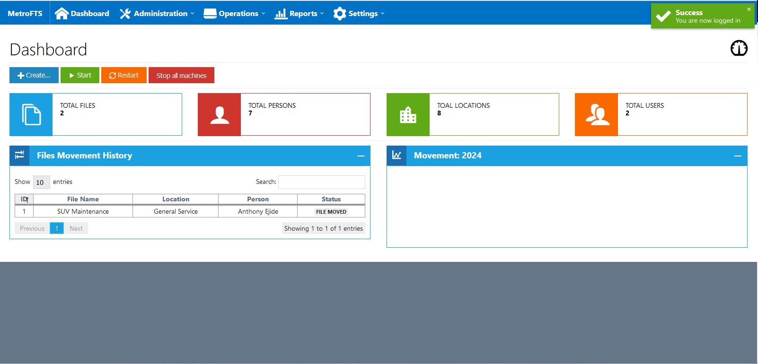Open the Show entries count dropdown
This screenshot has height=364, width=758.
click(x=41, y=182)
